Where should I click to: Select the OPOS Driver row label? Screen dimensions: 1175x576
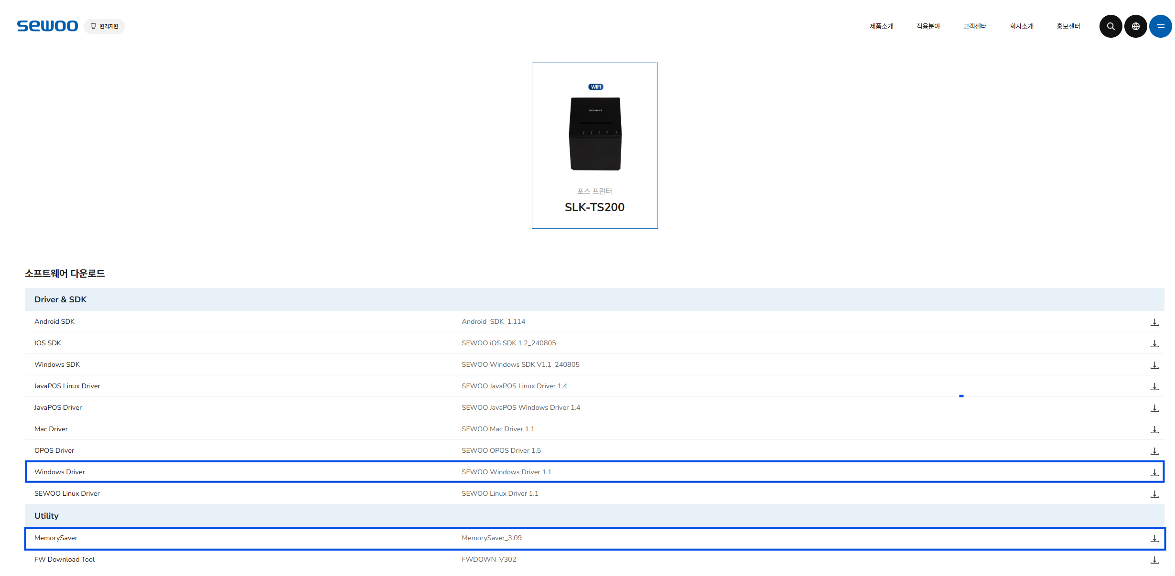pos(54,450)
